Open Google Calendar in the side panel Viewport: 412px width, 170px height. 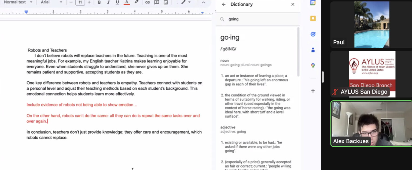point(313,3)
